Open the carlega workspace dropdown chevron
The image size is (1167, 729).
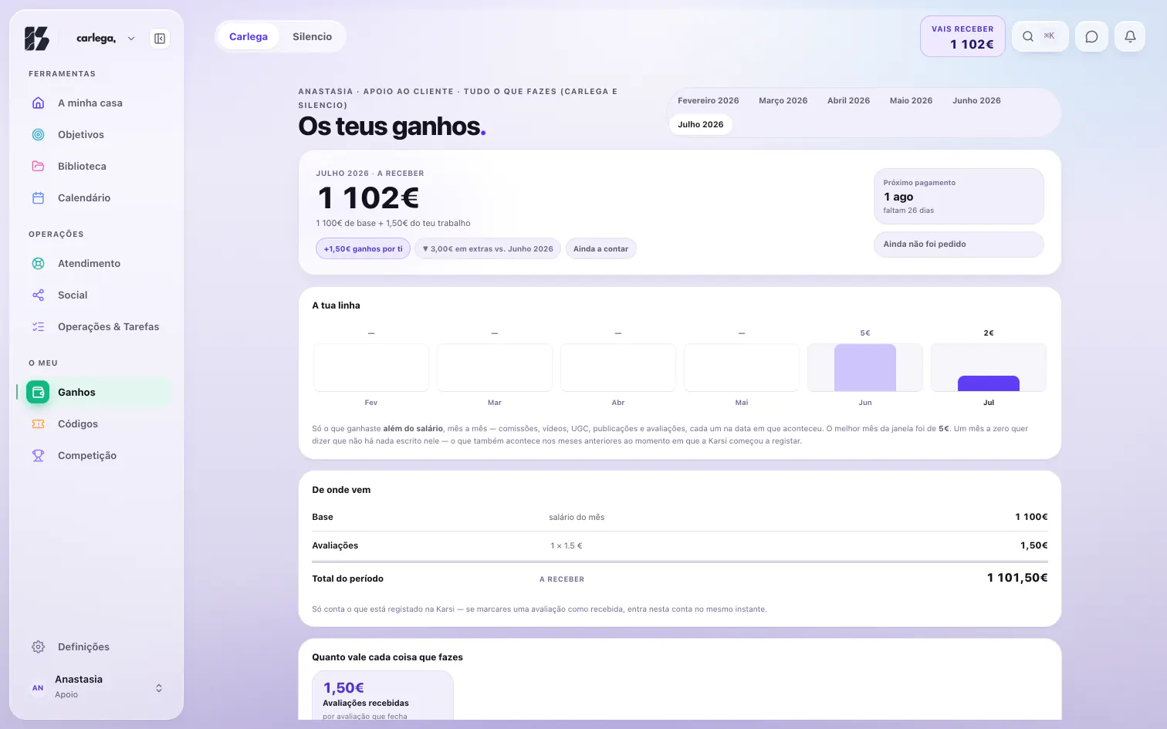(x=131, y=39)
